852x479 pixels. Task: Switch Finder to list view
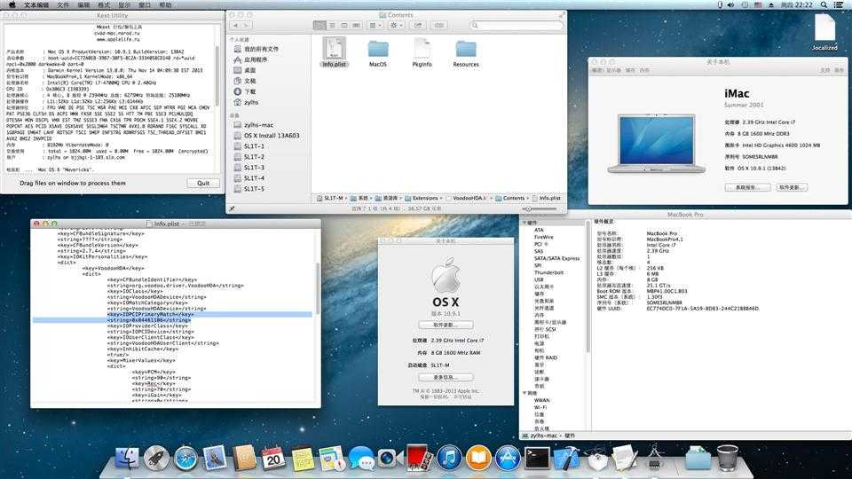click(332, 26)
